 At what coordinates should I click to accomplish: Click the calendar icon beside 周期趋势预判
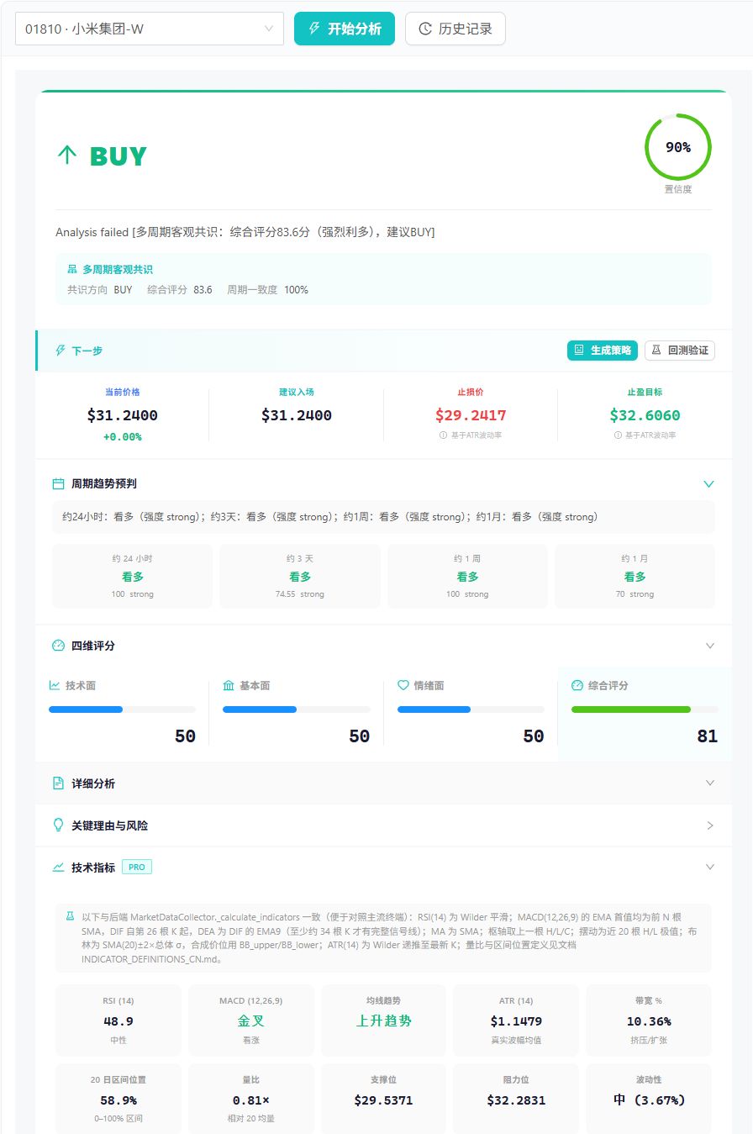pyautogui.click(x=58, y=484)
